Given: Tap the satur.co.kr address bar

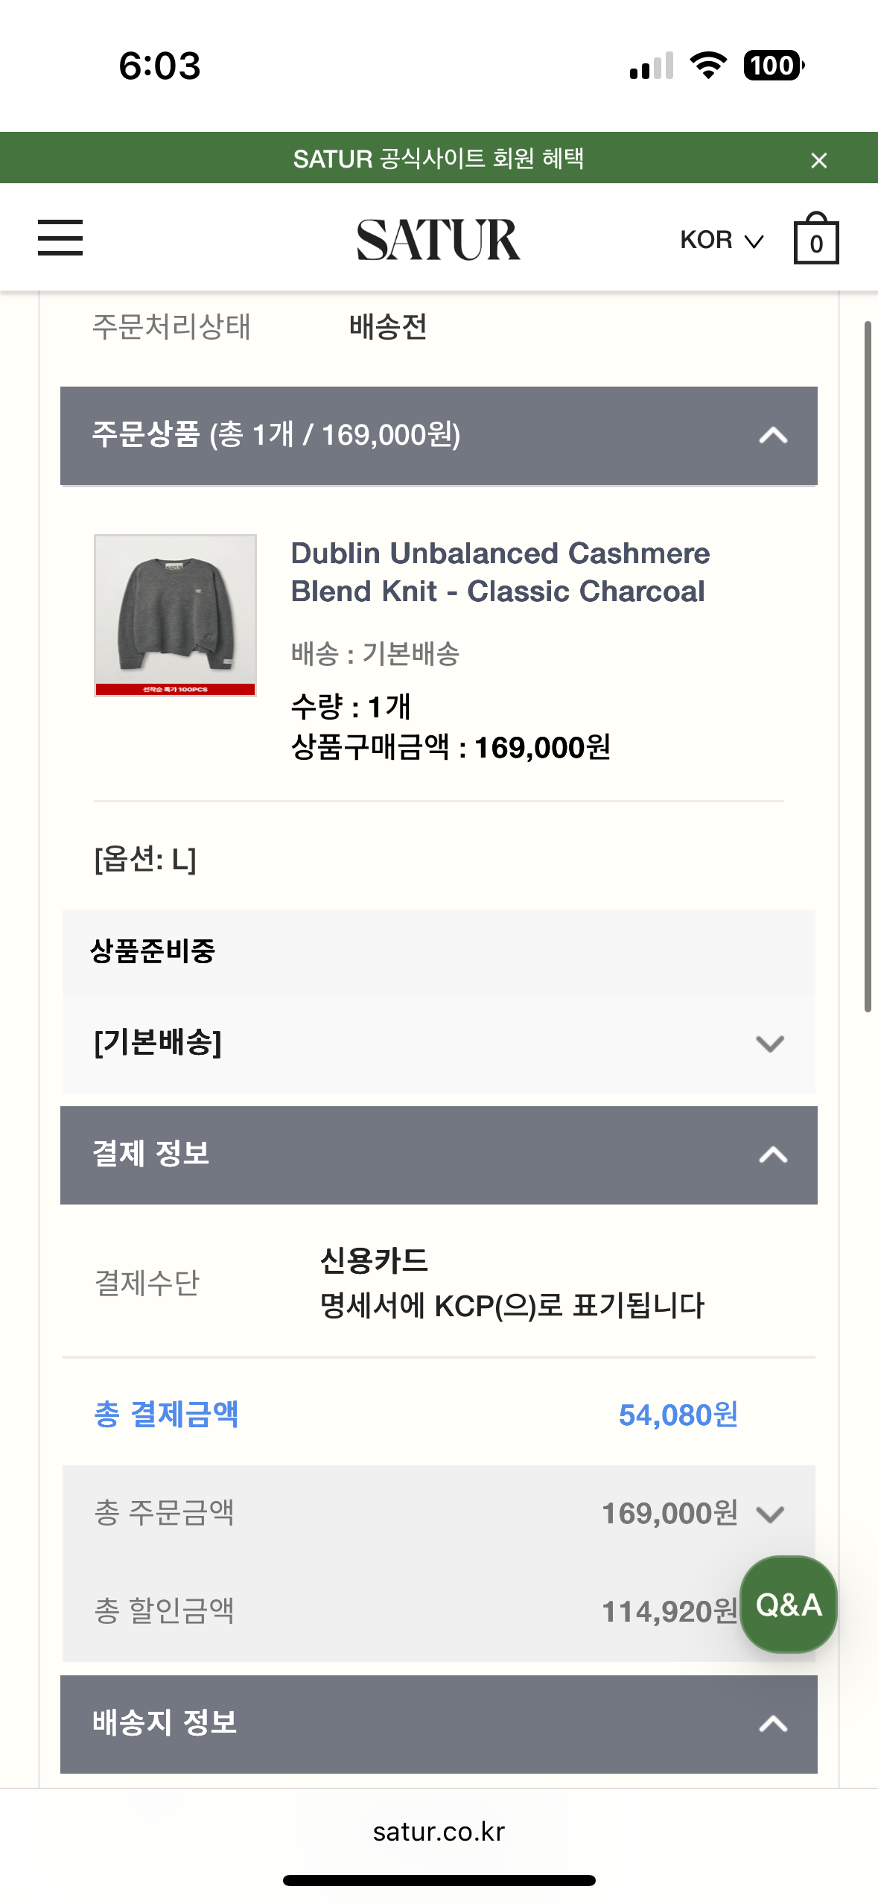Looking at the screenshot, I should [x=439, y=1832].
